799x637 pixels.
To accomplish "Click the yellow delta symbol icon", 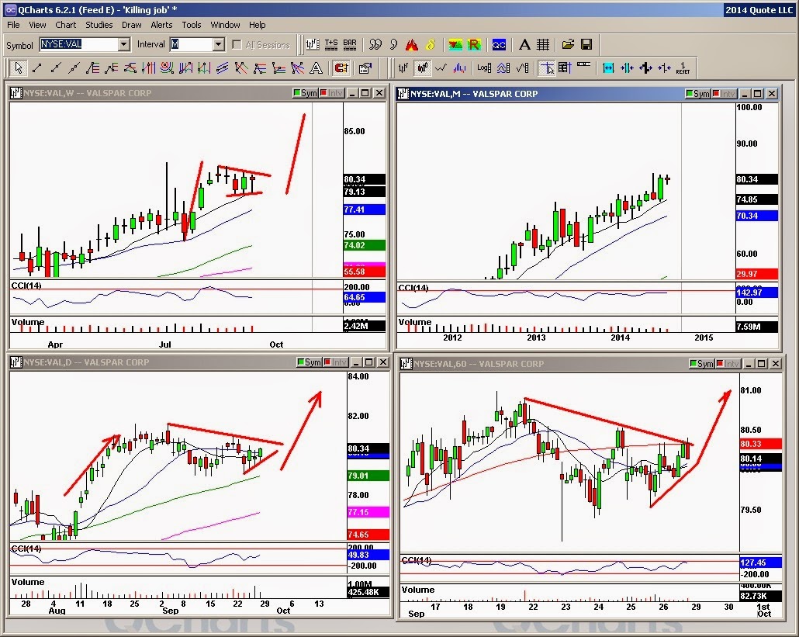I will pos(431,45).
